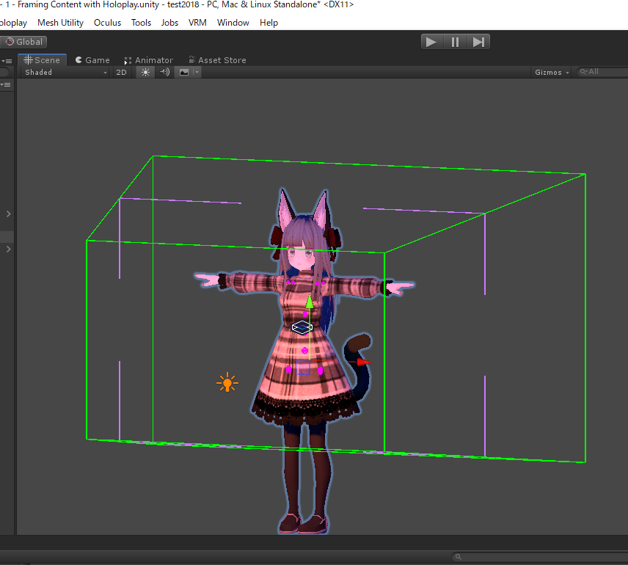Screen dimensions: 628x565
Task: Advance one frame with the Step button
Action: point(478,42)
